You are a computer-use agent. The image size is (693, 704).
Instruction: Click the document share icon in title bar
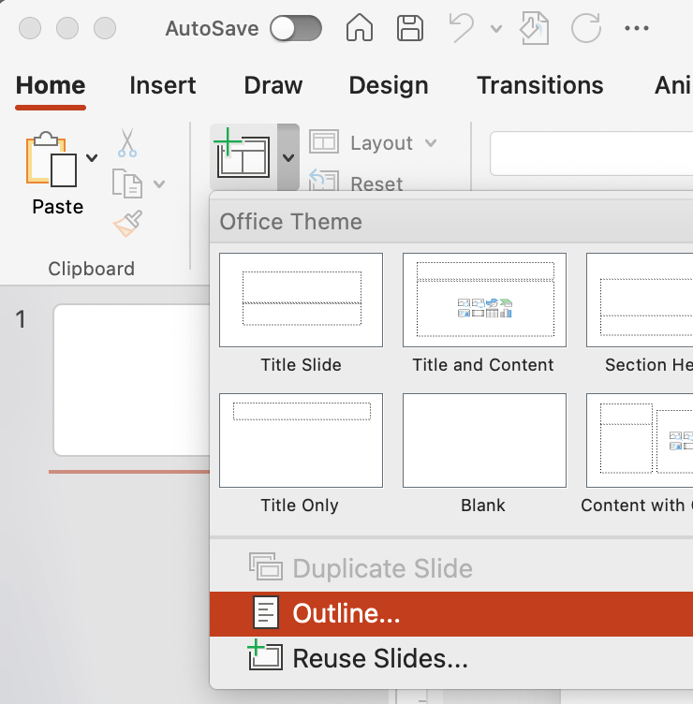tap(534, 28)
